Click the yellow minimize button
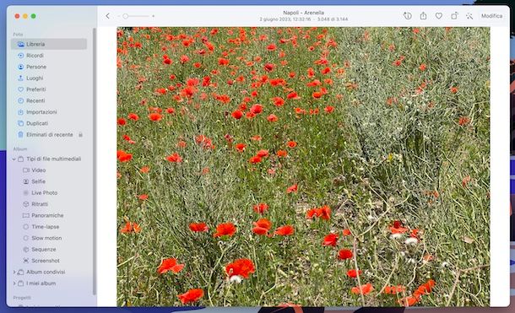The width and height of the screenshot is (515, 313). (25, 16)
